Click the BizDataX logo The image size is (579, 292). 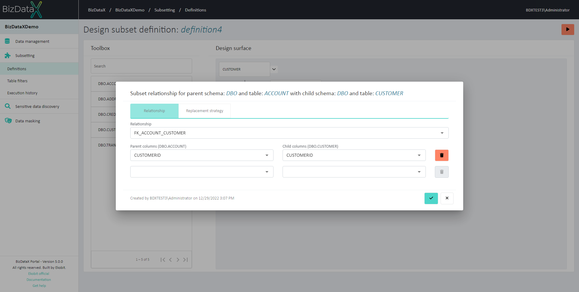[22, 9]
